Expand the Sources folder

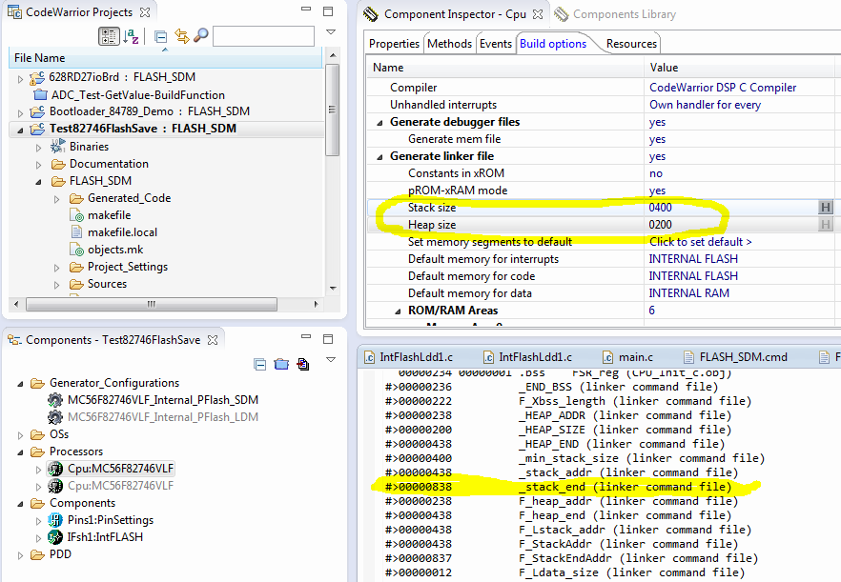(x=57, y=285)
